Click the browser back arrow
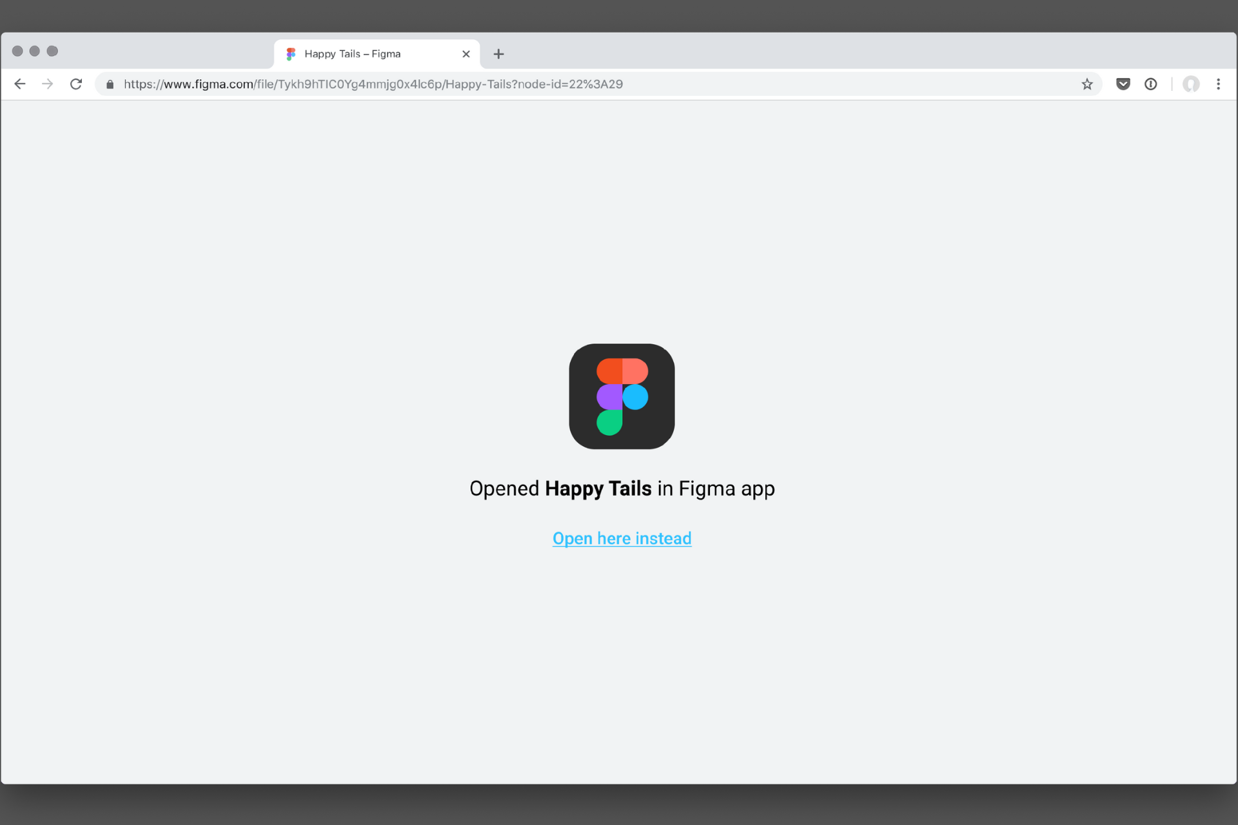Image resolution: width=1238 pixels, height=825 pixels. tap(20, 84)
